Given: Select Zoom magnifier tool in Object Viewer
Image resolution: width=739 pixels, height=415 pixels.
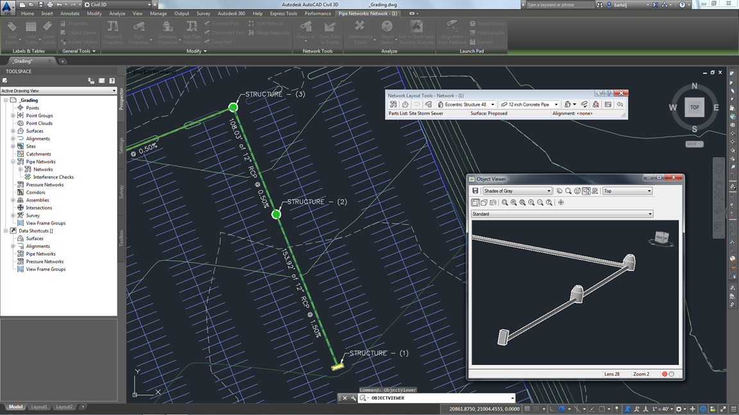Looking at the screenshot, I should pyautogui.click(x=568, y=191).
